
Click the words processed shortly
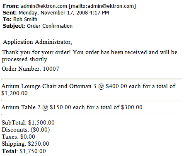coord(25,60)
